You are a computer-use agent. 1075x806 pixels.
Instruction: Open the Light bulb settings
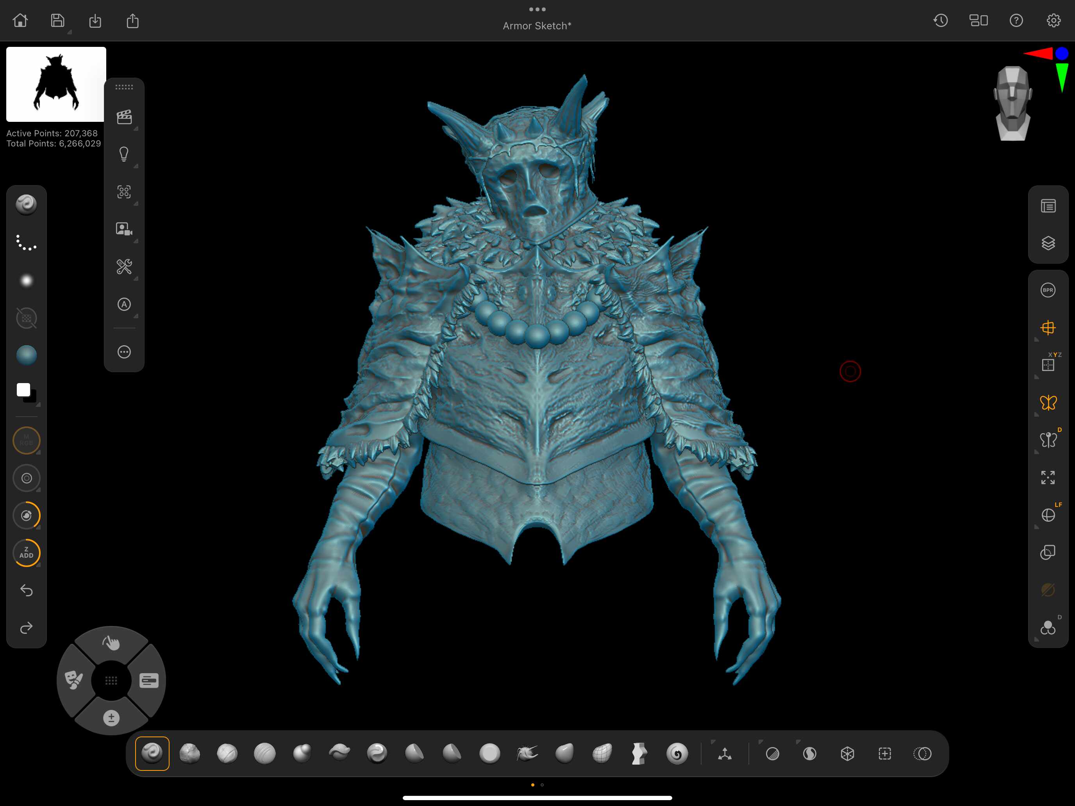(124, 155)
